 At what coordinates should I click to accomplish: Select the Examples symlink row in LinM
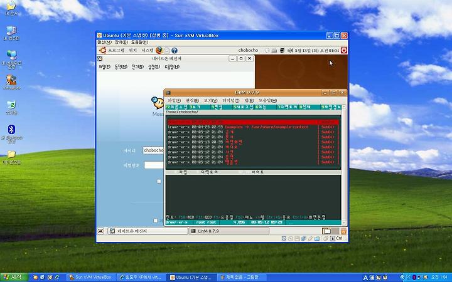(252, 127)
